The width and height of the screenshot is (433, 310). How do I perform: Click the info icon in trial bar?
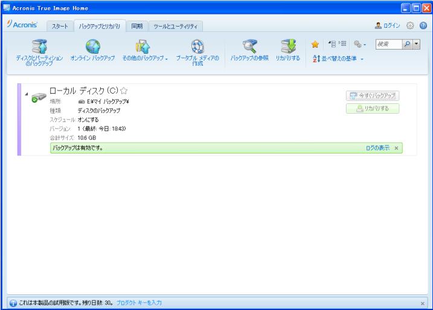(x=13, y=303)
